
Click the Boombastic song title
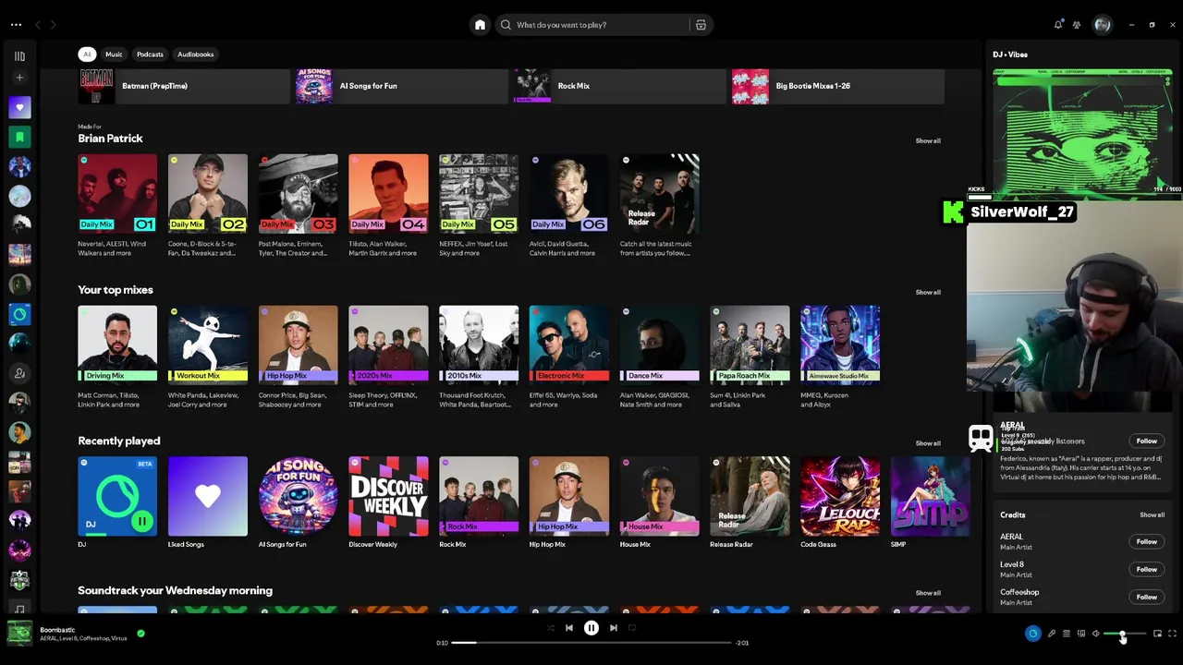57,630
